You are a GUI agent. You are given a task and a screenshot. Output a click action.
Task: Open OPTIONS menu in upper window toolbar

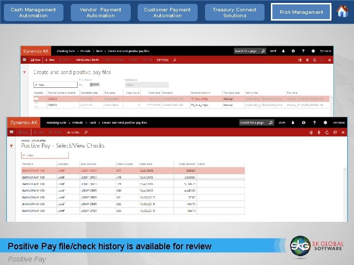(163, 60)
